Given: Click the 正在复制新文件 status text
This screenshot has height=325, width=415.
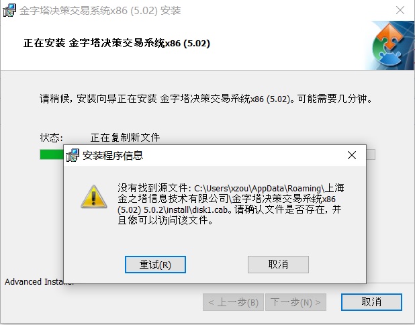Looking at the screenshot, I should point(125,138).
